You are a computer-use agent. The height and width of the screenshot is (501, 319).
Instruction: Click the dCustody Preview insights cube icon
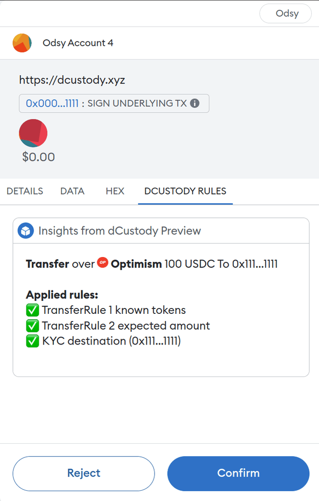26,230
